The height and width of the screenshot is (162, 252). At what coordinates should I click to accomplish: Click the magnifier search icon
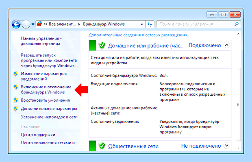coord(237,24)
